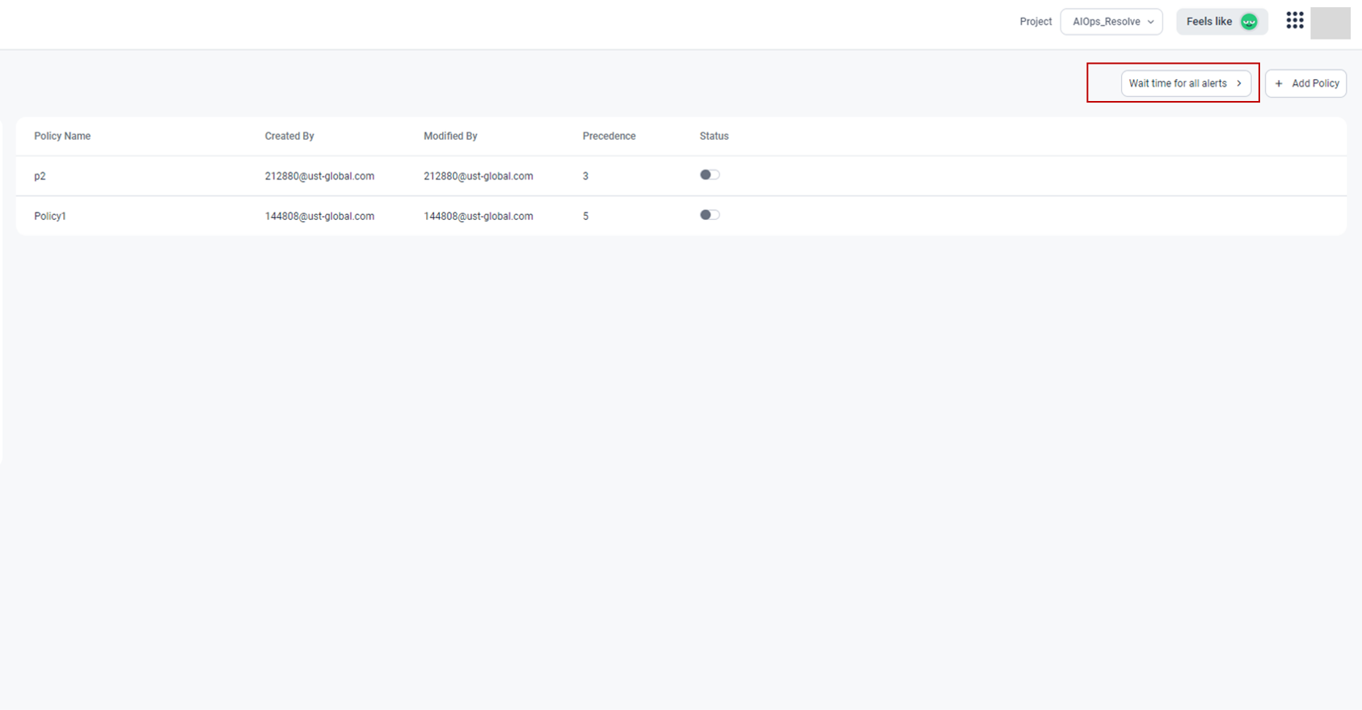
Task: Click the Feels like button
Action: [x=1209, y=22]
